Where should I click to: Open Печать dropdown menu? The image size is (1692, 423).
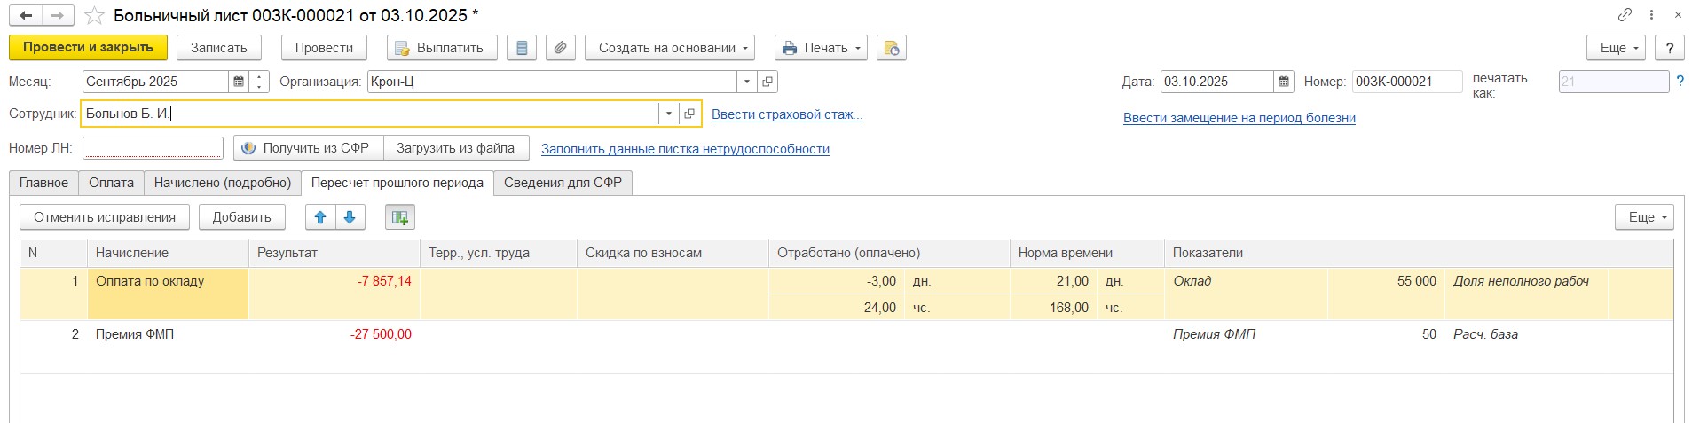[821, 48]
